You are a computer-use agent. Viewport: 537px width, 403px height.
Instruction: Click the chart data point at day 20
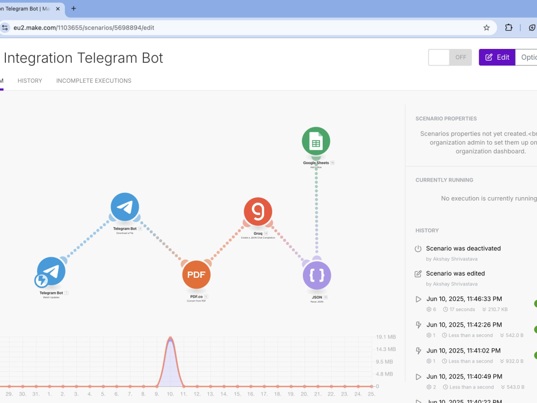(304, 386)
